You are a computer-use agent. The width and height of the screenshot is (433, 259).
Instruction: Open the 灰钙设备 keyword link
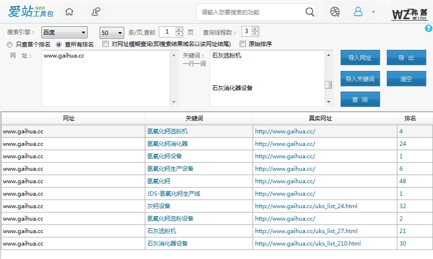point(158,206)
